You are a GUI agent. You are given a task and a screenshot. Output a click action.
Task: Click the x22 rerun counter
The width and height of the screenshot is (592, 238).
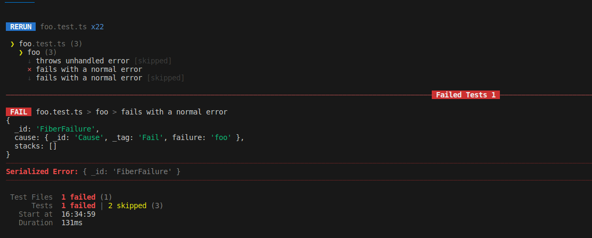[97, 27]
